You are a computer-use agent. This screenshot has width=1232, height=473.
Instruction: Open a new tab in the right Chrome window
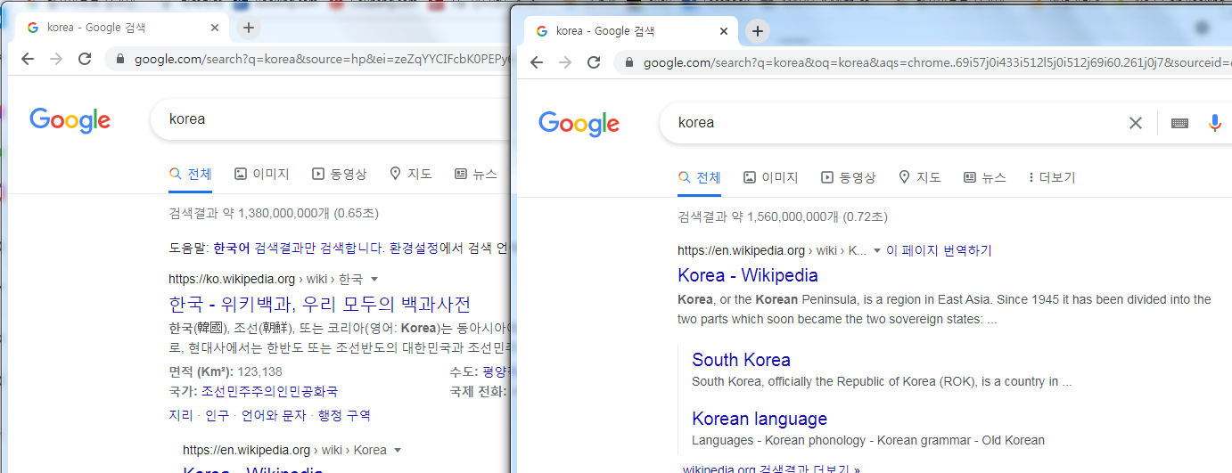[x=758, y=31]
